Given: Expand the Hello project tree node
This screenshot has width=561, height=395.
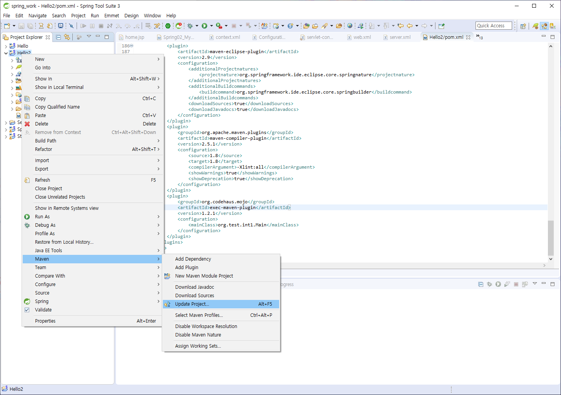Looking at the screenshot, I should click(6, 46).
